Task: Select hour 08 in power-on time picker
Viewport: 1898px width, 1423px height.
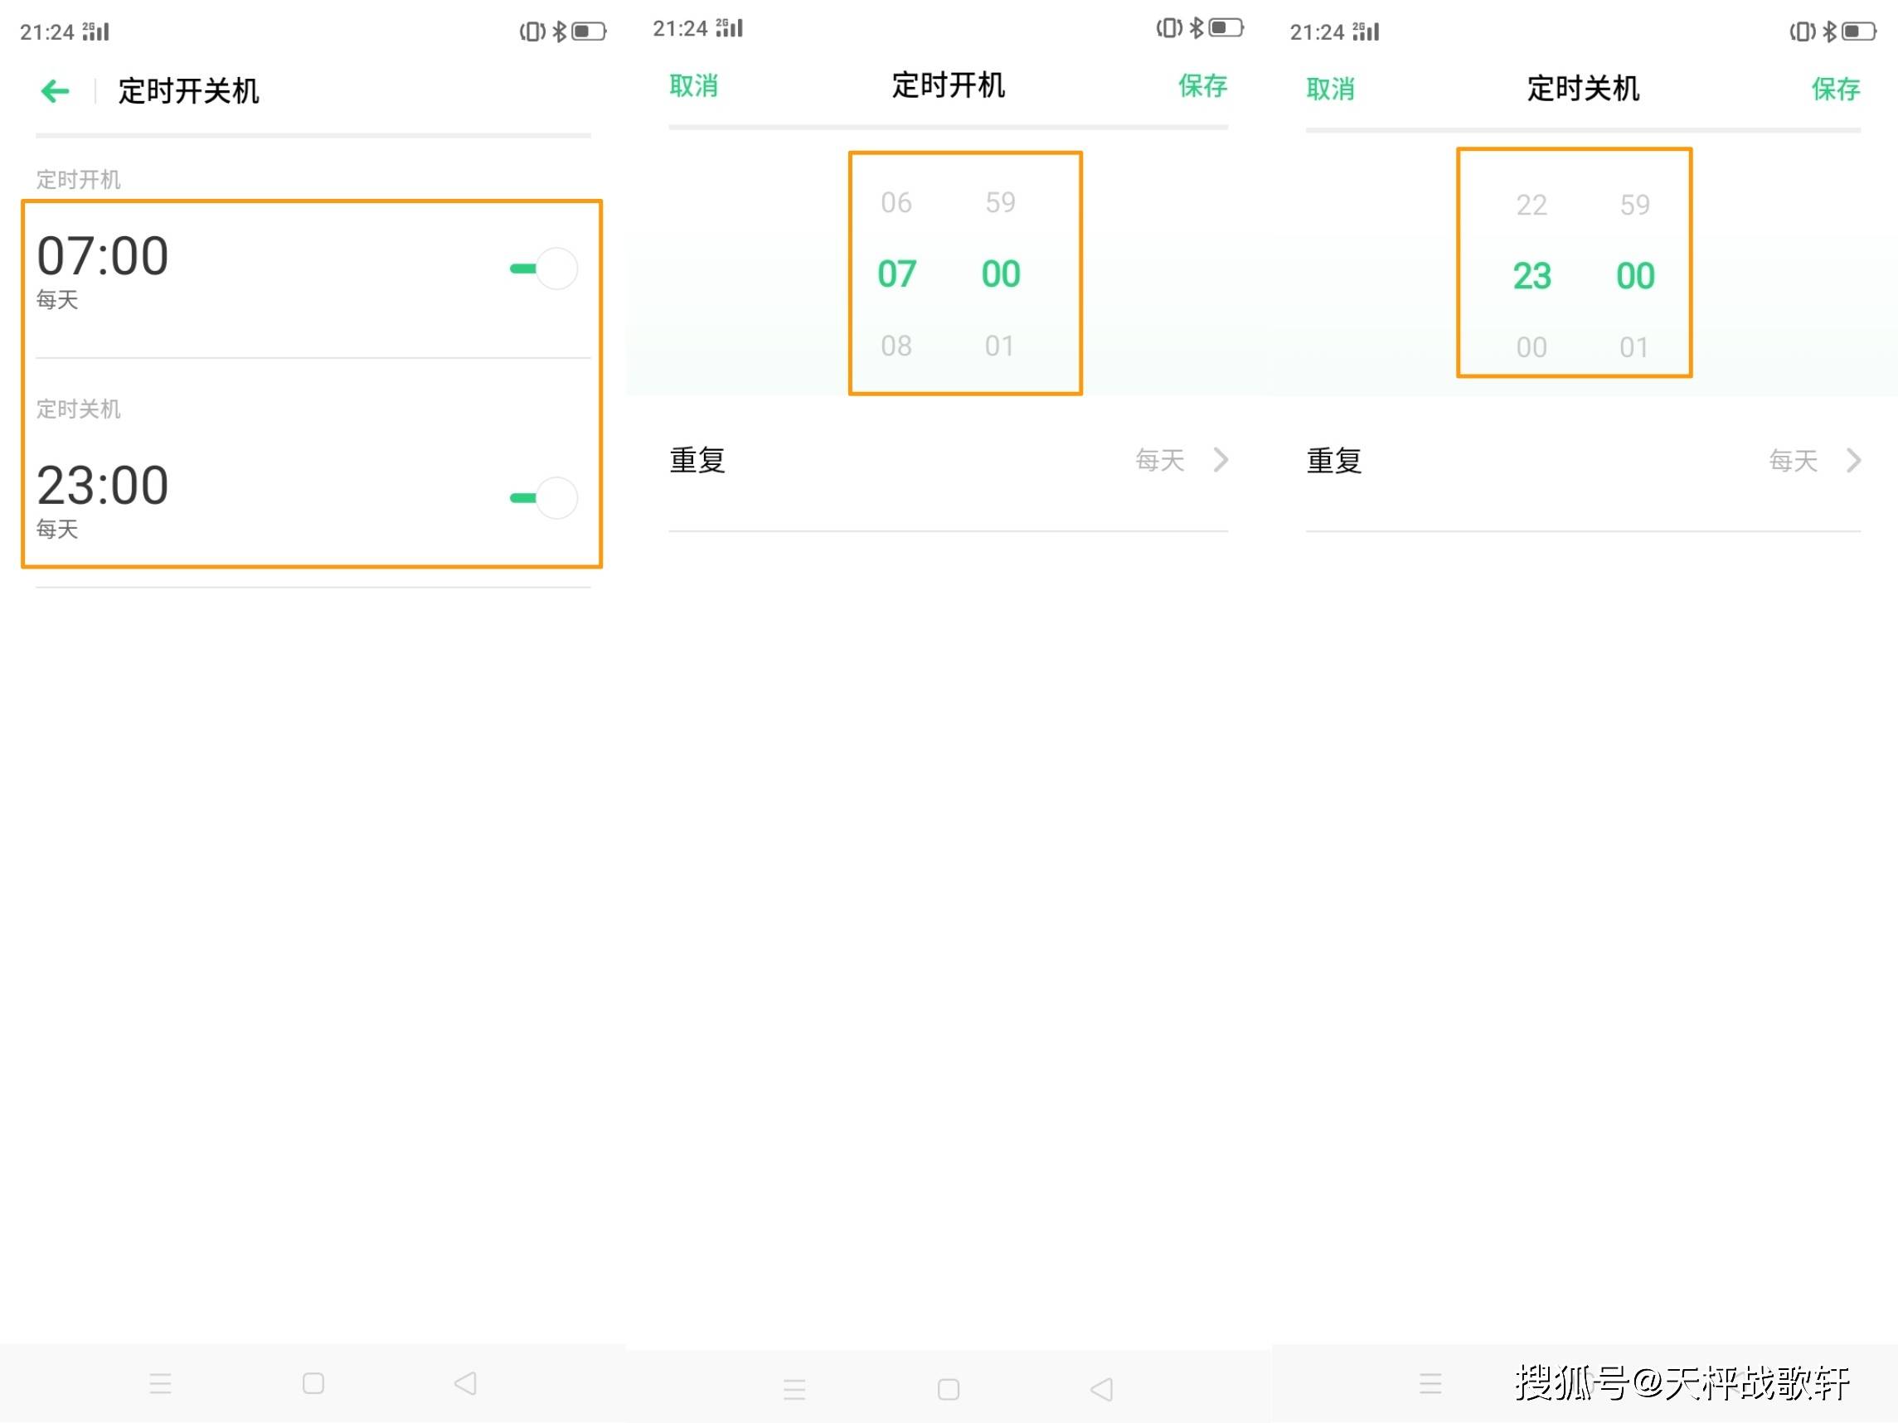Action: [x=896, y=346]
